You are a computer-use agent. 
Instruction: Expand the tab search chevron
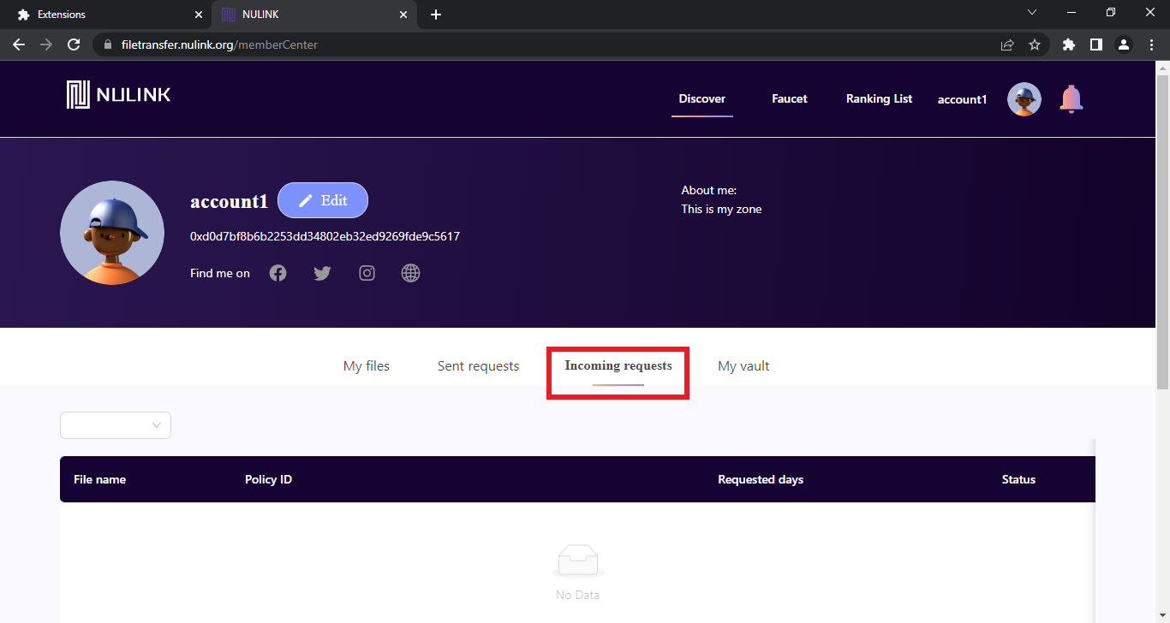pos(1032,13)
